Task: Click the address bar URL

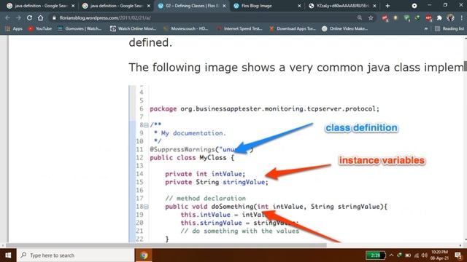Action: 105,17
